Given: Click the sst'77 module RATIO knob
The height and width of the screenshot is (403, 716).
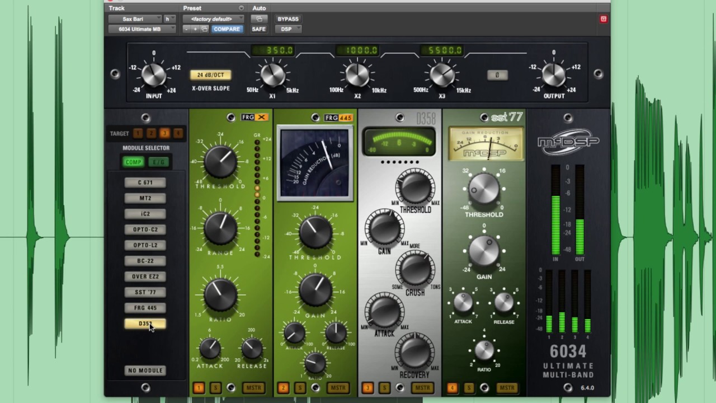Looking at the screenshot, I should pyautogui.click(x=484, y=350).
